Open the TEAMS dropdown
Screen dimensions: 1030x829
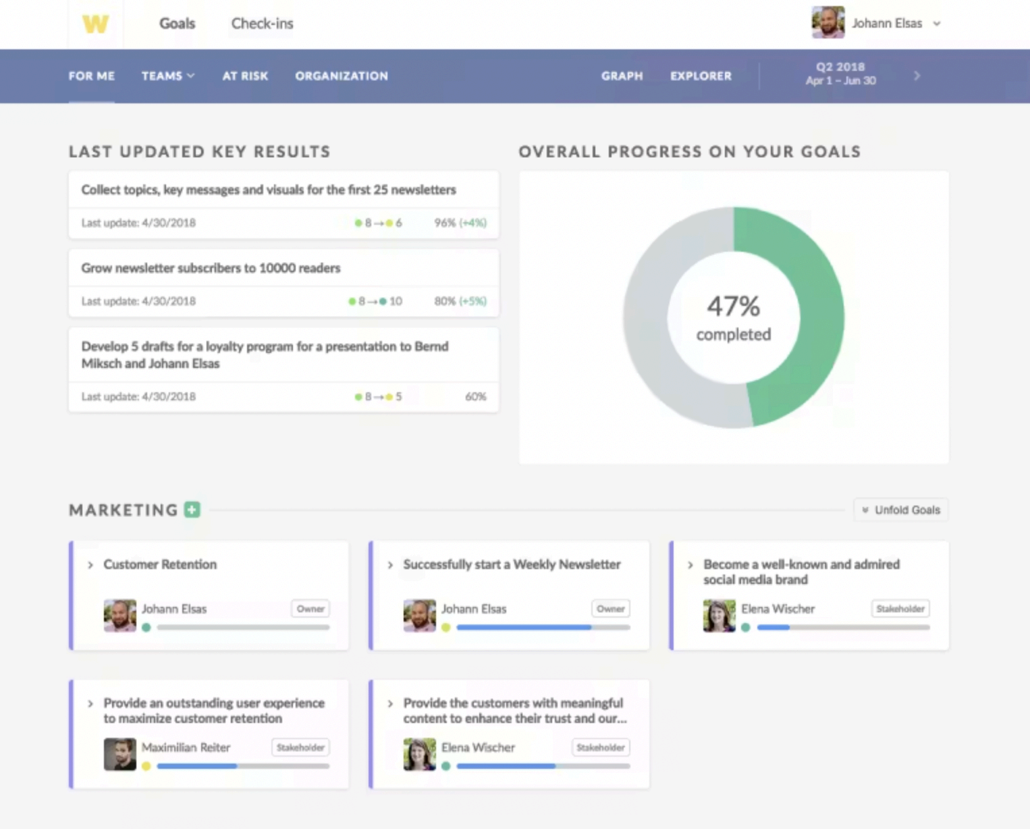pos(168,76)
